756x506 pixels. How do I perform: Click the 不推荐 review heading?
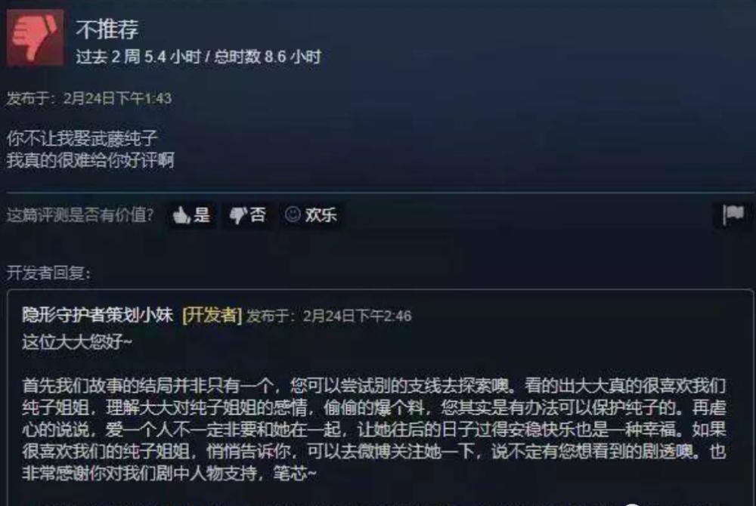107,29
